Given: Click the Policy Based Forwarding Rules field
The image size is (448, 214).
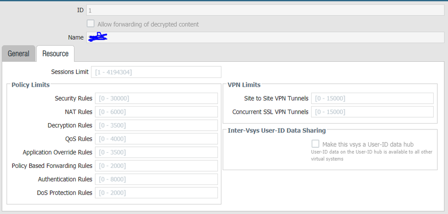Looking at the screenshot, I should point(156,166).
